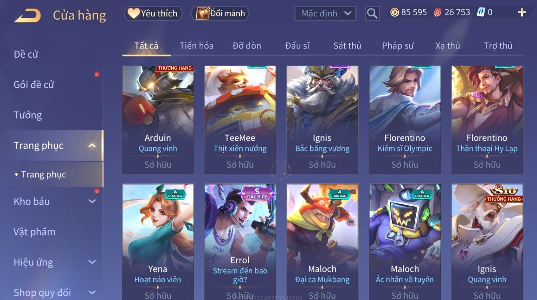
Task: Click the blue voucher currency icon
Action: click(x=481, y=12)
